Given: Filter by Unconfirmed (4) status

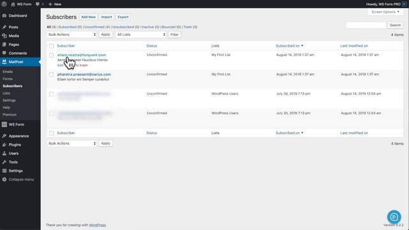Looking at the screenshot, I should 97,27.
